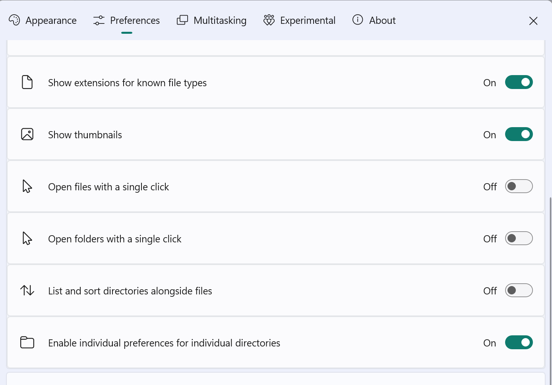Screen dimensions: 552x385
Task: Click the Experimental tab's heart-hands icon
Action: [x=269, y=20]
